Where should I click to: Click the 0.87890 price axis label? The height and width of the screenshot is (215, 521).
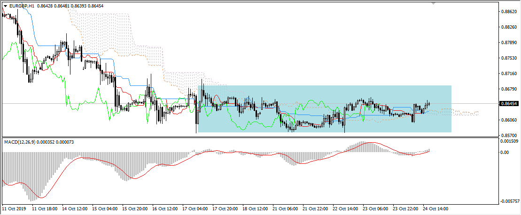pyautogui.click(x=508, y=43)
